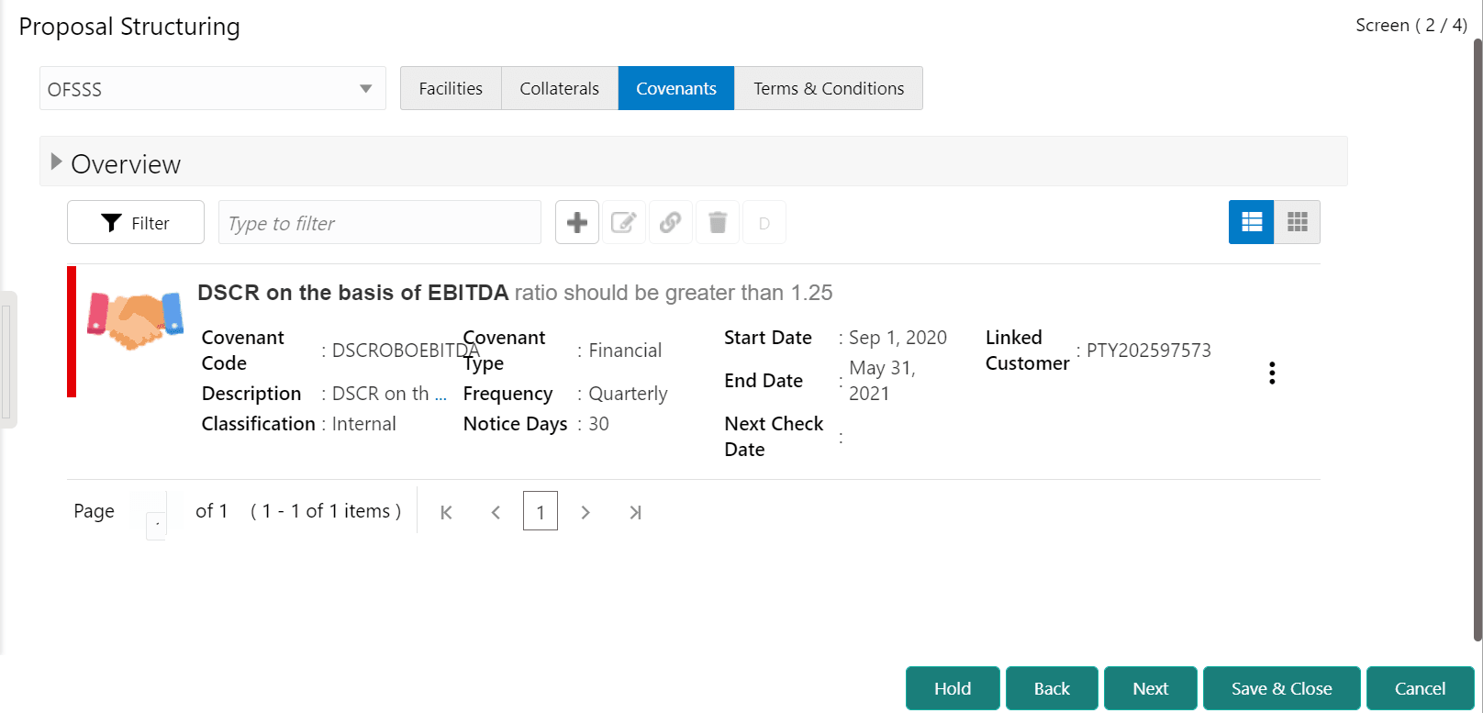Select the Covenants tab
Viewport: 1483px width, 713px height.
pos(676,88)
